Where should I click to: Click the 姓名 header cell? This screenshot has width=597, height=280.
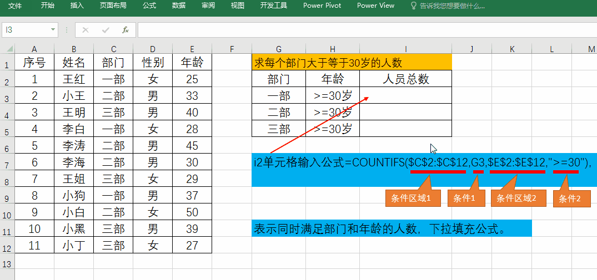coord(74,62)
